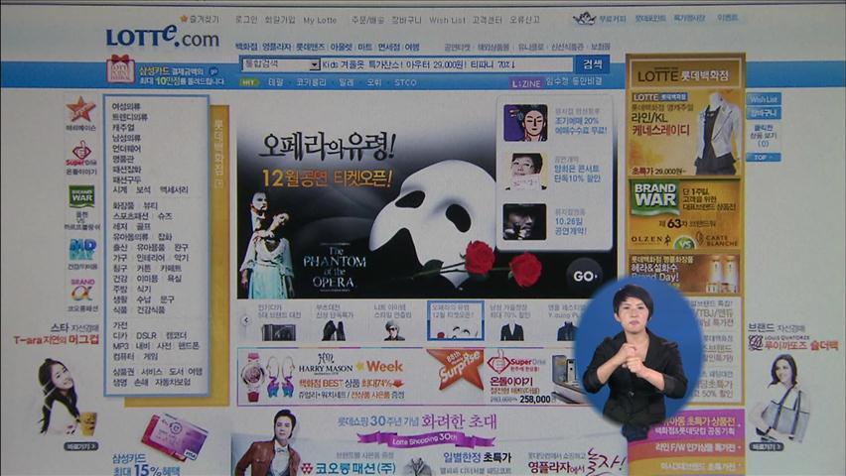Open the DSLR category
846x476 pixels.
(x=146, y=335)
